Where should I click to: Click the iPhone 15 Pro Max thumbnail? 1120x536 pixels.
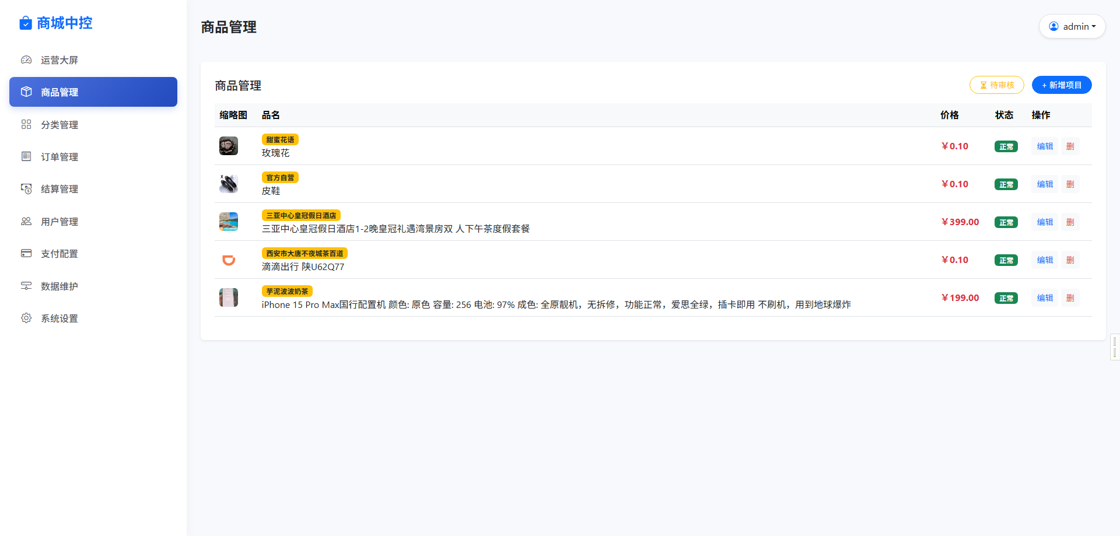tap(229, 297)
